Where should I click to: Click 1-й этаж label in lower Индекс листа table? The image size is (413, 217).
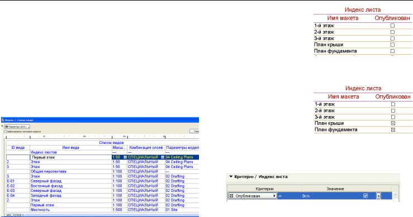tap(325, 104)
